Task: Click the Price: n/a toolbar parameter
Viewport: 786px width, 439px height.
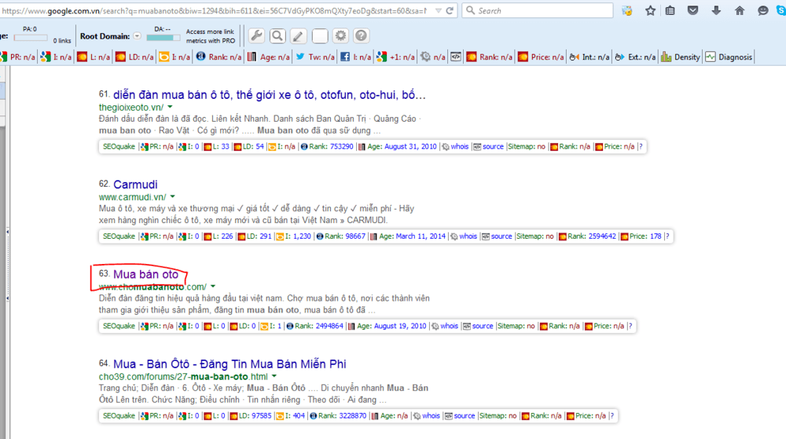Action: pos(541,57)
